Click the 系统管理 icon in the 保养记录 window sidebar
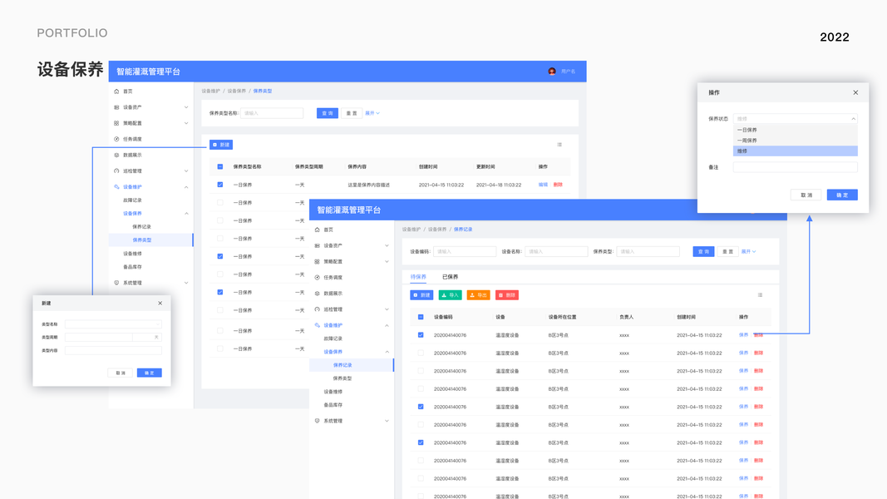Viewport: 887px width, 499px height. [x=318, y=420]
